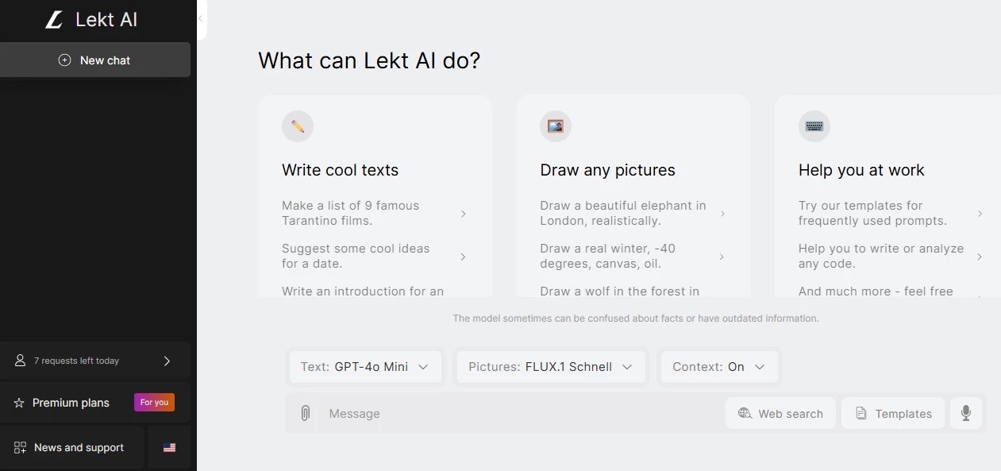Open the Text model dropdown showing GPT-4o Mini

364,366
